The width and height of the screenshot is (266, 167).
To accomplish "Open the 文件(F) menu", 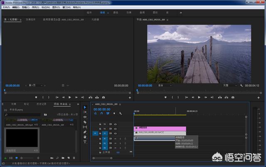I will 6,7.
